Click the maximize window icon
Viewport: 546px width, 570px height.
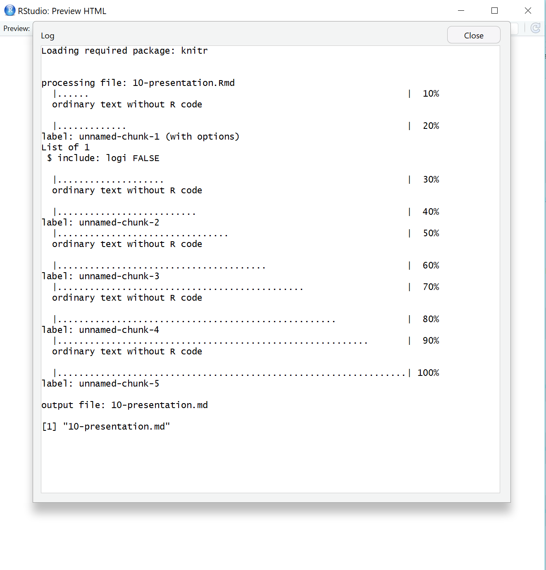point(494,11)
